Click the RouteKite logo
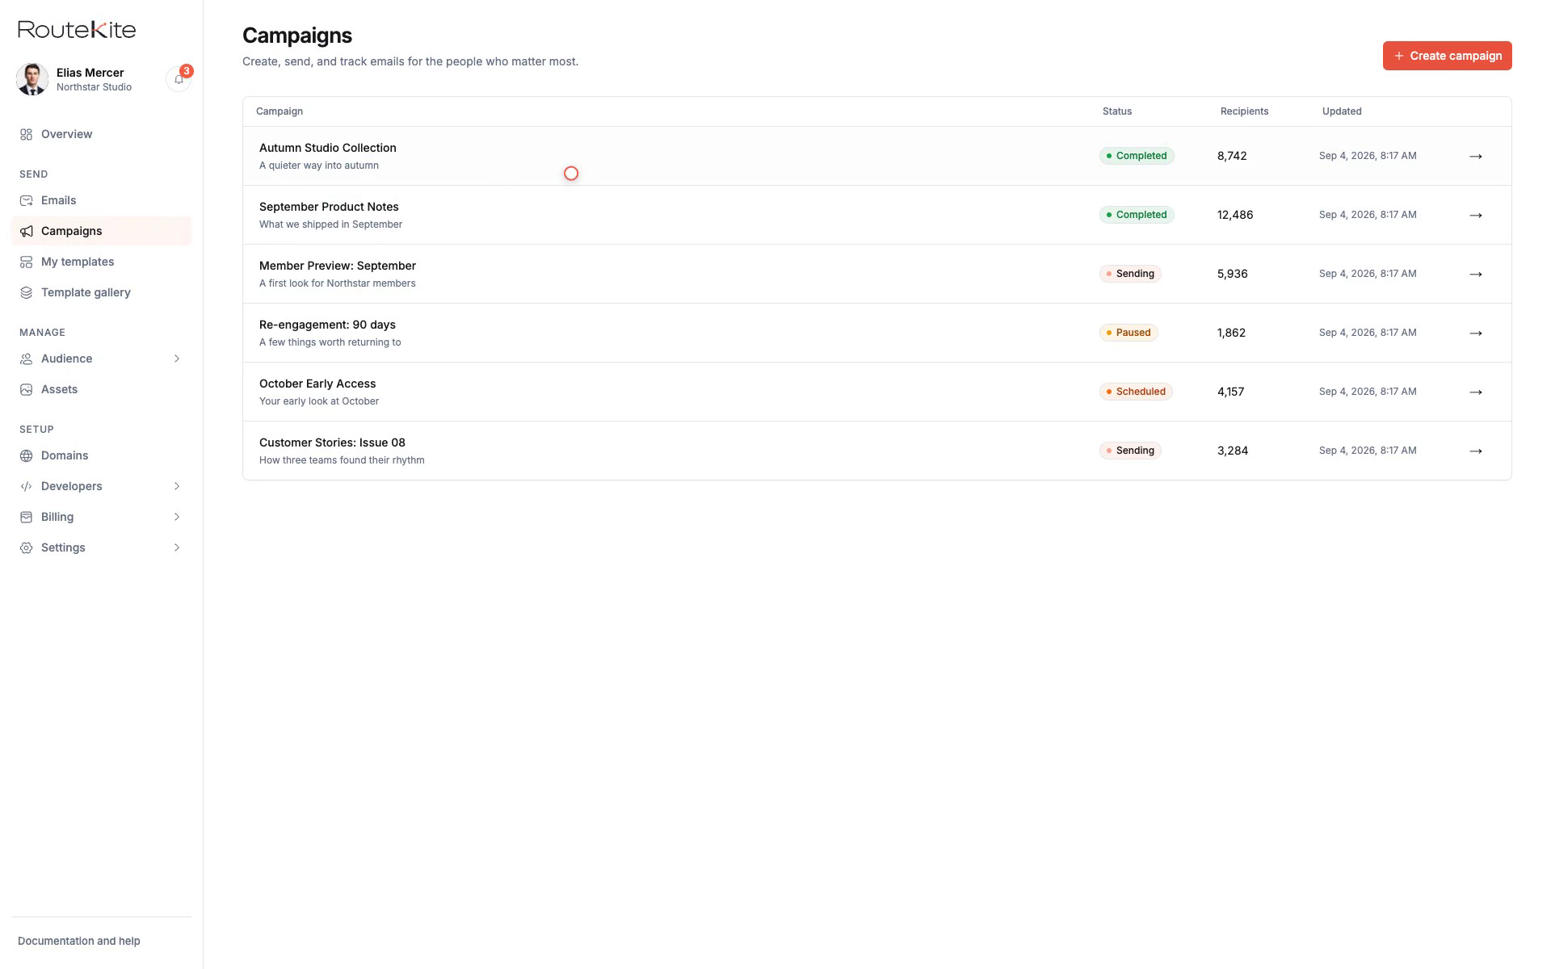This screenshot has width=1551, height=969. click(x=77, y=30)
